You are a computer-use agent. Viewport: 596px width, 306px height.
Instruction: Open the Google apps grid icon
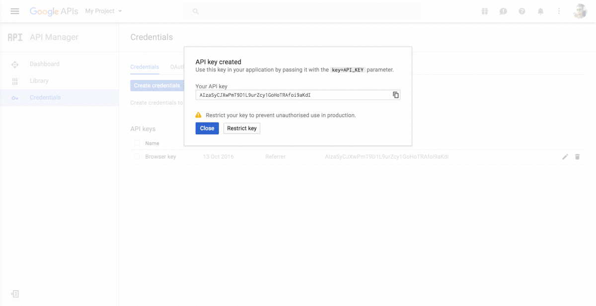pyautogui.click(x=484, y=11)
